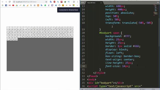The image size is (160, 90).
Task: Show more bookmarks with the double chevron
Action: pos(77,5)
